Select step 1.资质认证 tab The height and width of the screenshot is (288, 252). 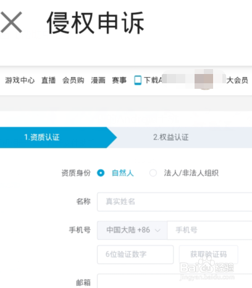tap(58, 138)
